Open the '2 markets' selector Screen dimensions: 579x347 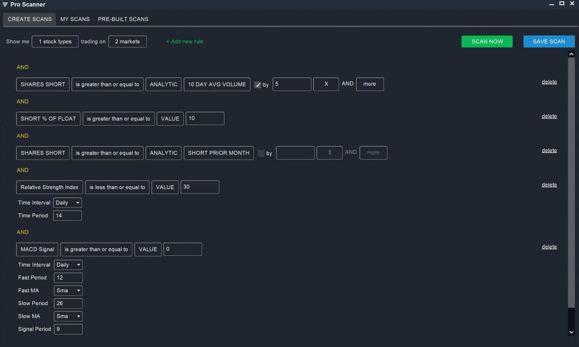pyautogui.click(x=127, y=41)
